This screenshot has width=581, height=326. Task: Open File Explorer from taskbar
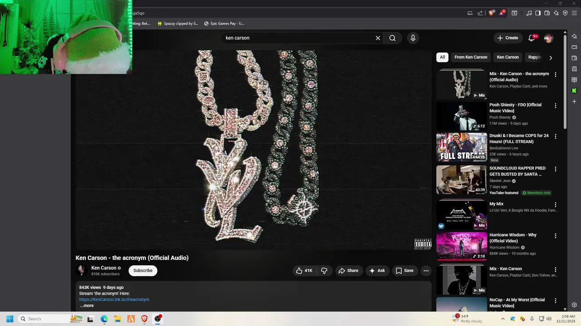(117, 319)
